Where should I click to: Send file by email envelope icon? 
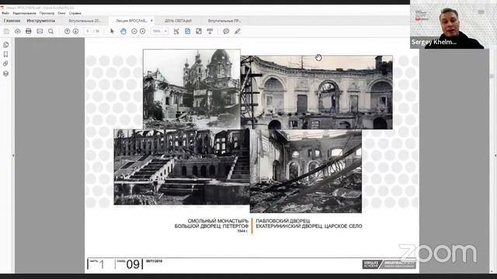tap(40, 31)
